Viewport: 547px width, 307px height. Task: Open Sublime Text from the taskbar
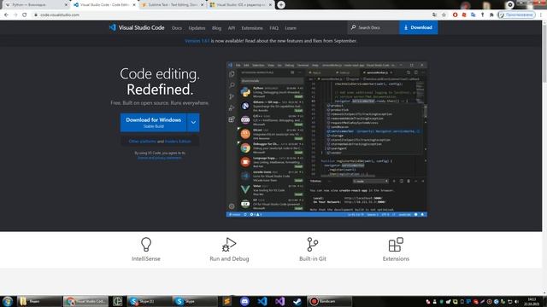[x=226, y=301]
